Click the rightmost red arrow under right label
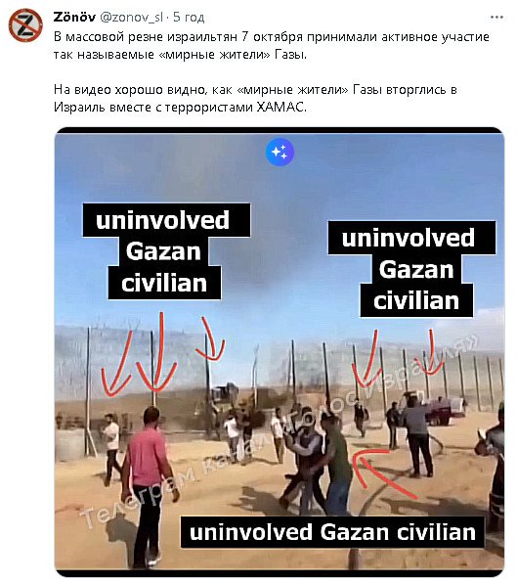Viewport: 517px width, 583px height. click(x=430, y=351)
